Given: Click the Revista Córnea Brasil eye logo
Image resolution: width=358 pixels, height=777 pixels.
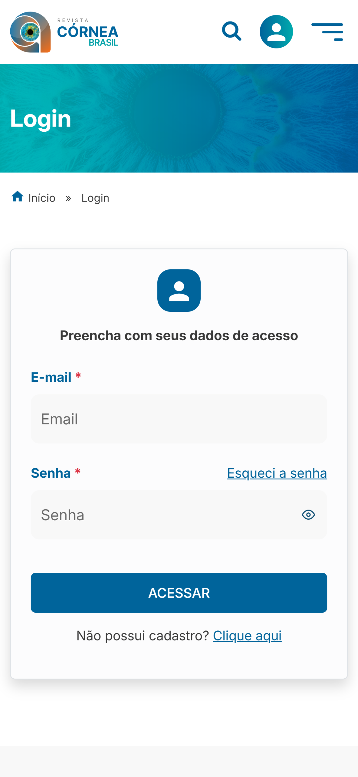Looking at the screenshot, I should click(x=30, y=32).
